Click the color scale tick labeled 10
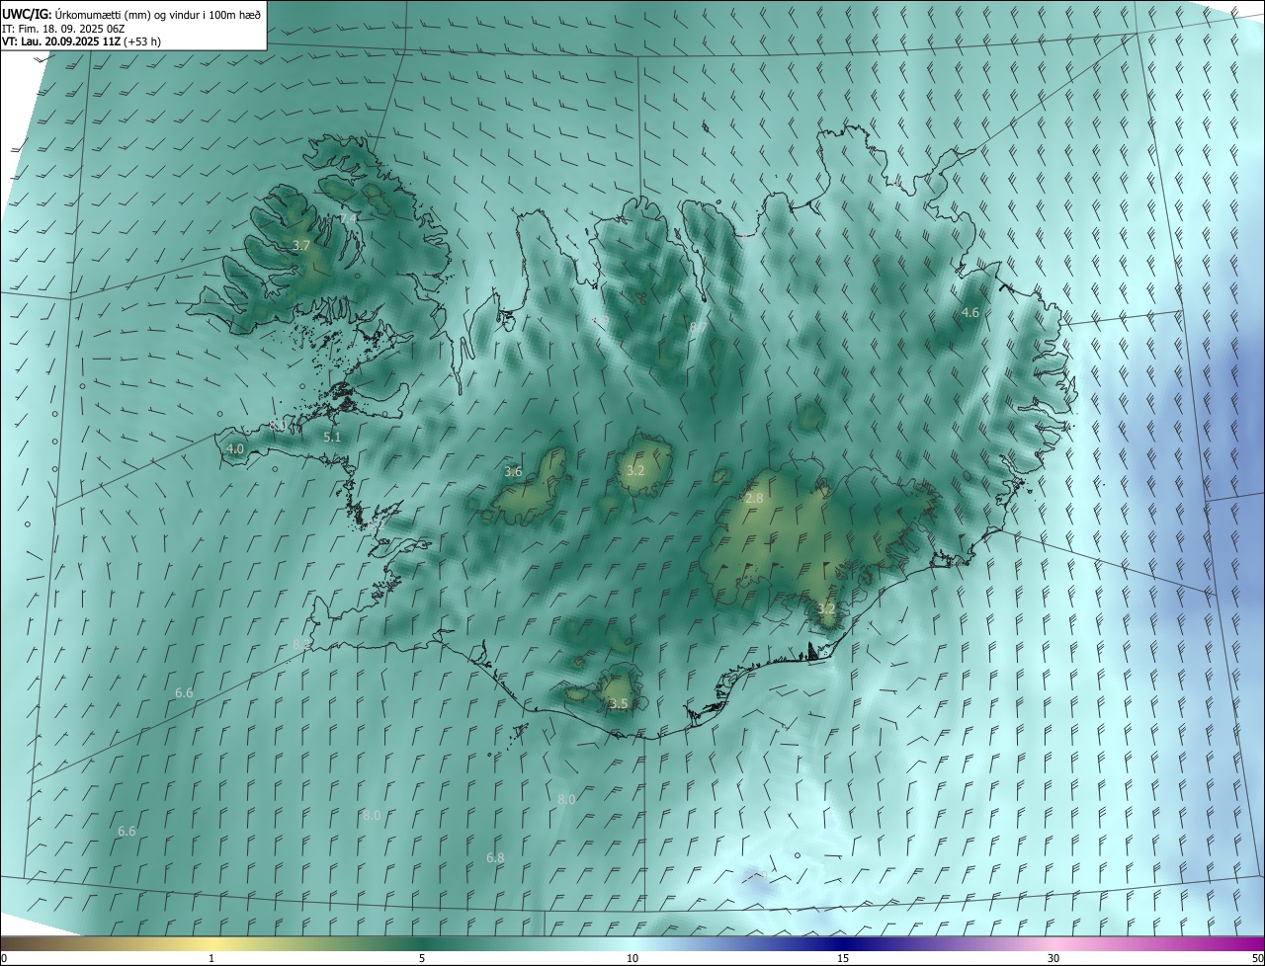 pyautogui.click(x=632, y=958)
